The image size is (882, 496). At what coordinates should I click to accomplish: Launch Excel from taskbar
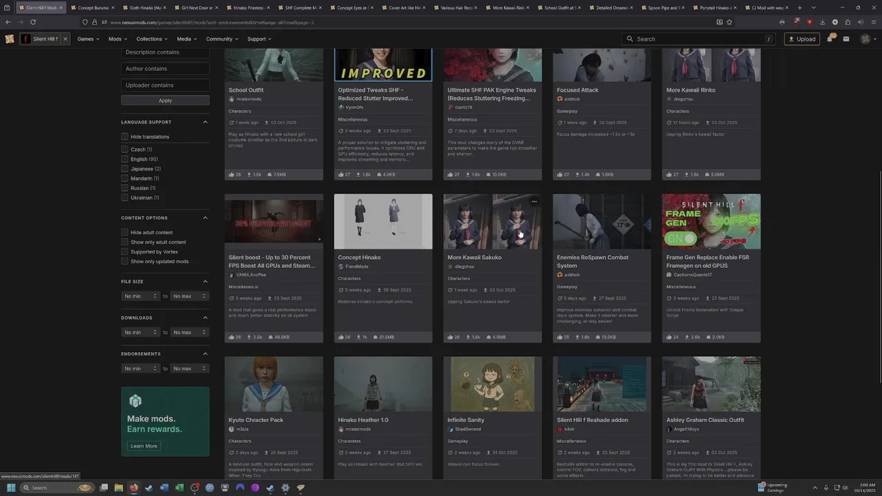(179, 488)
